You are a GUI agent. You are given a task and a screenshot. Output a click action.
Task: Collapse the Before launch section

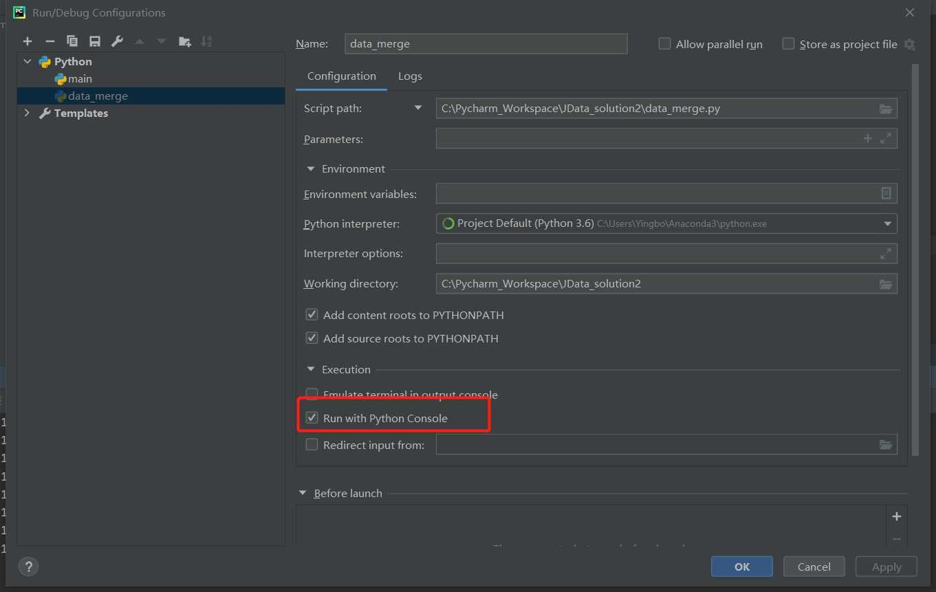(303, 493)
